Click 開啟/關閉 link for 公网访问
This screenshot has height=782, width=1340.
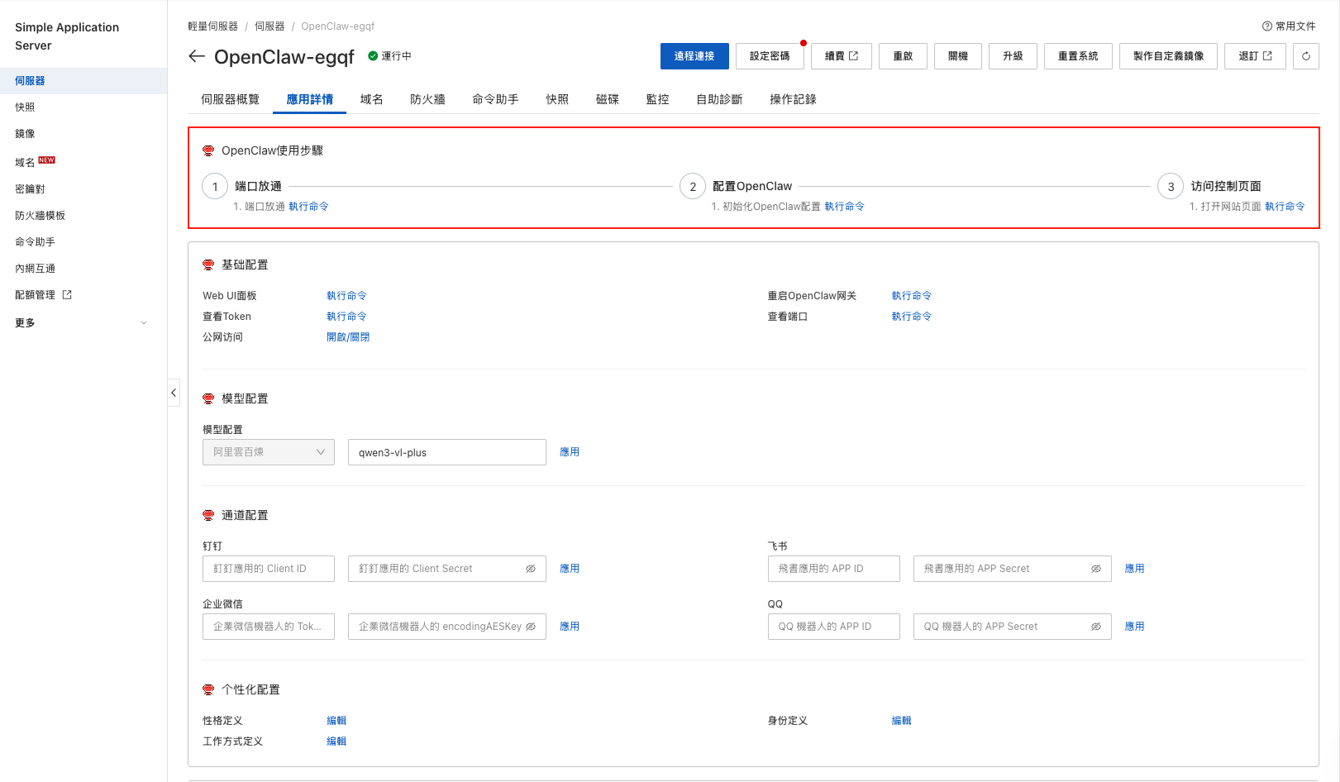pos(348,337)
